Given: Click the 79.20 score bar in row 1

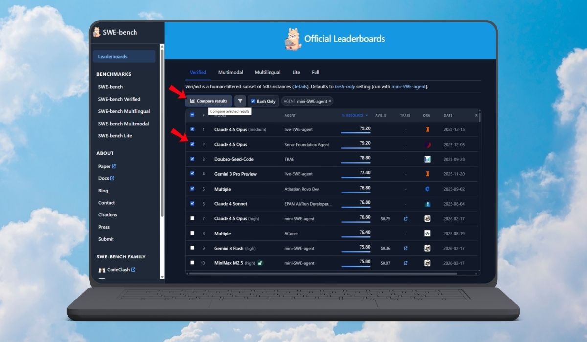Looking at the screenshot, I should click(x=356, y=133).
